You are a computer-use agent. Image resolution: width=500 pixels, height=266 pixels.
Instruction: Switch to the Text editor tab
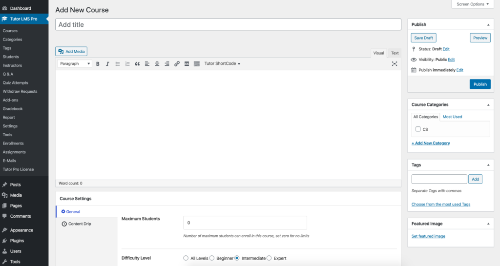coord(395,53)
